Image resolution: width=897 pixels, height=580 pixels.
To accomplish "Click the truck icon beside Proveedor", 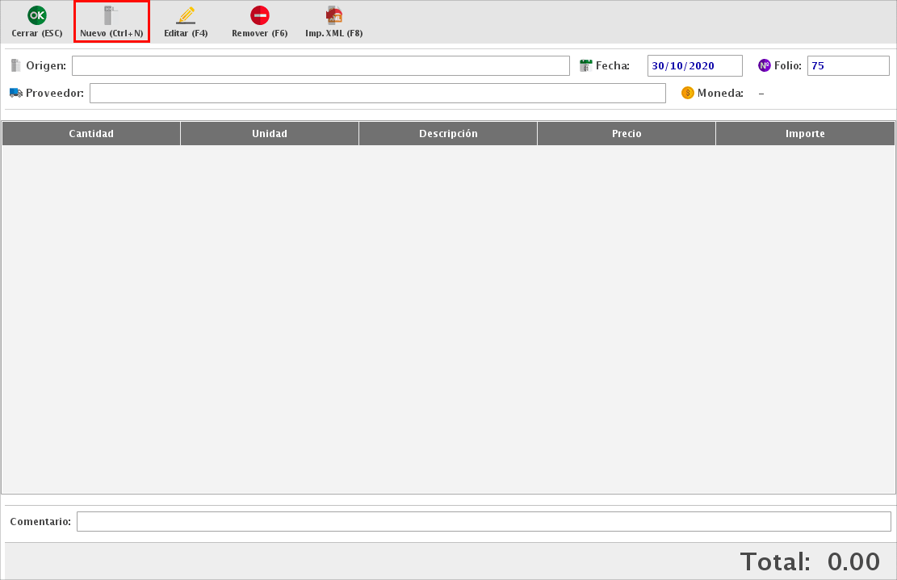I will tap(16, 93).
